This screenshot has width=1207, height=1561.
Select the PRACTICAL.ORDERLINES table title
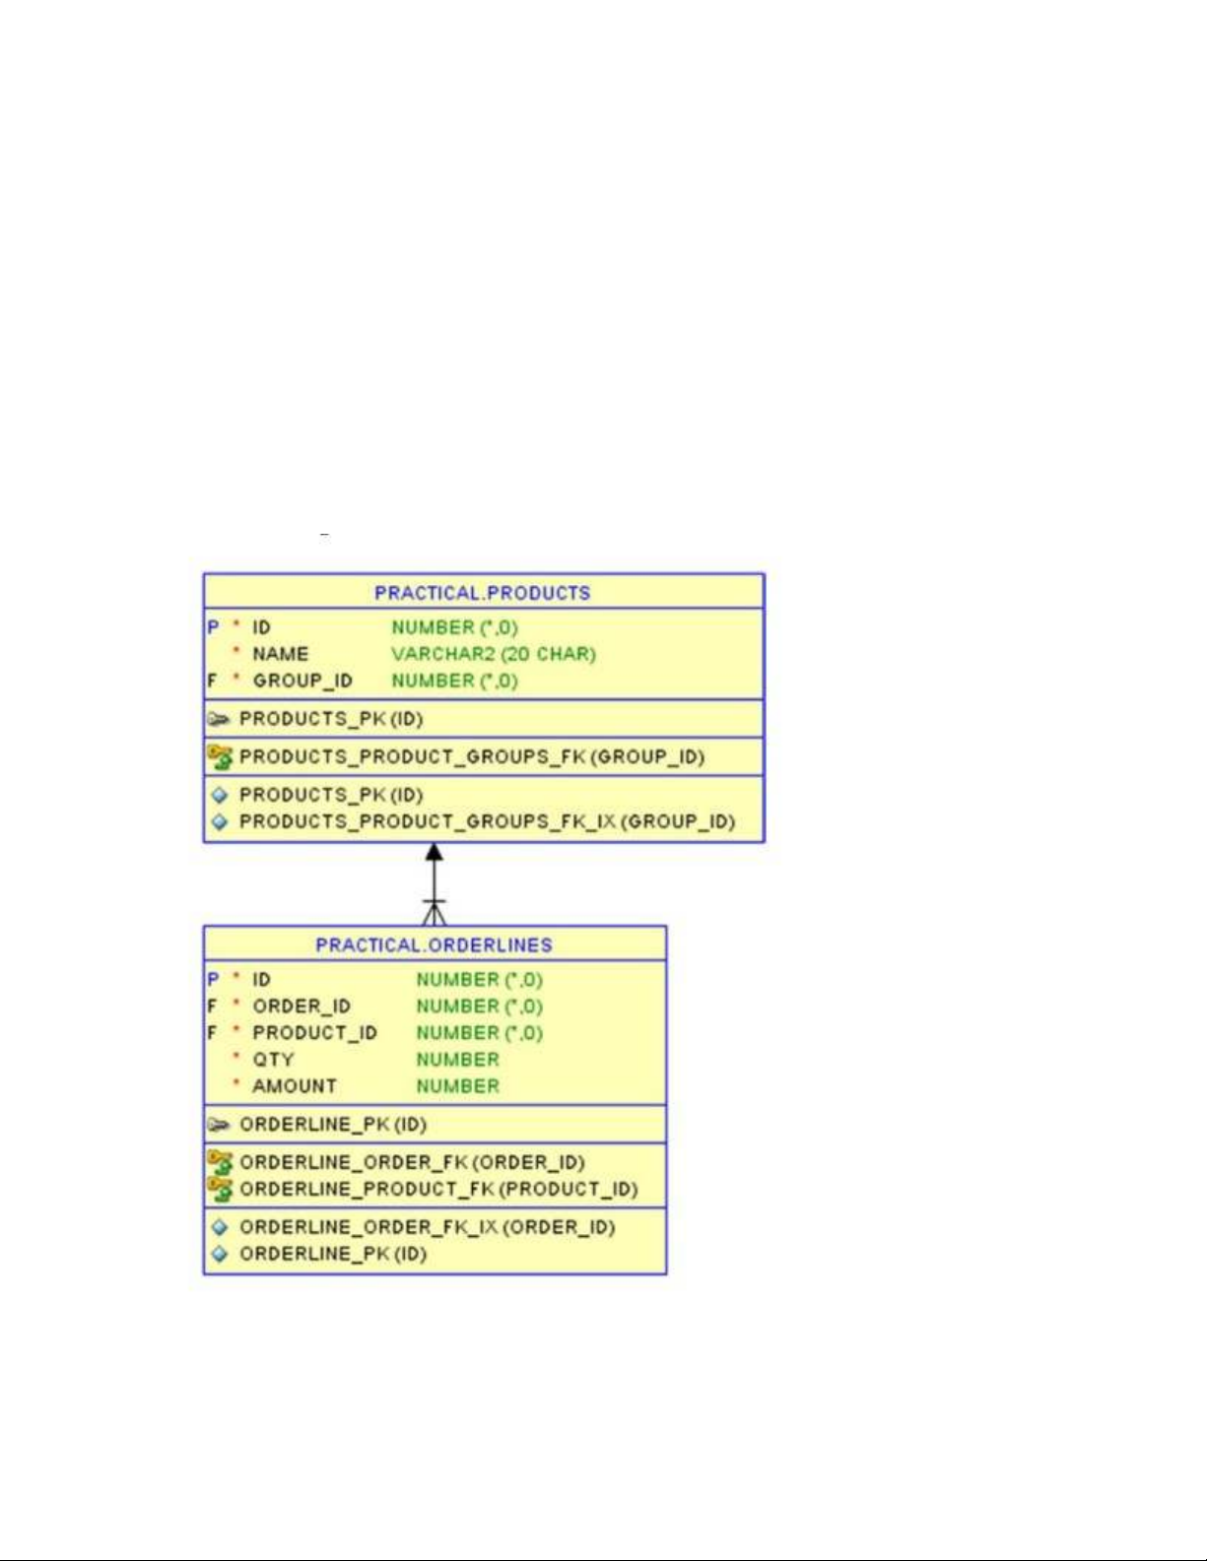click(x=434, y=945)
